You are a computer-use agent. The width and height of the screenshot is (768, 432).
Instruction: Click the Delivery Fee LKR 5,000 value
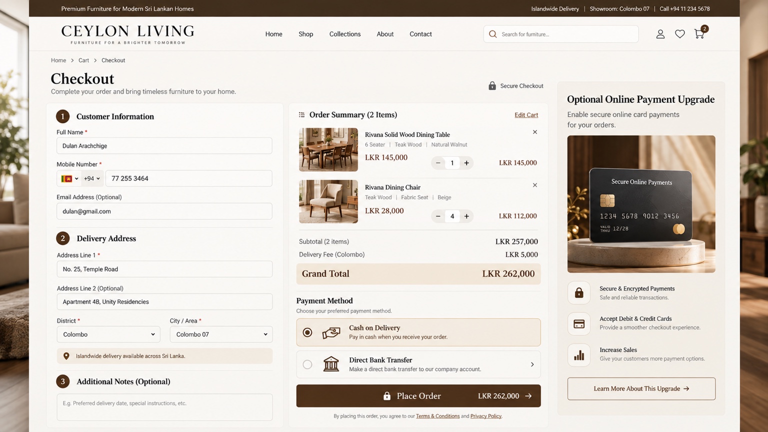pos(521,254)
